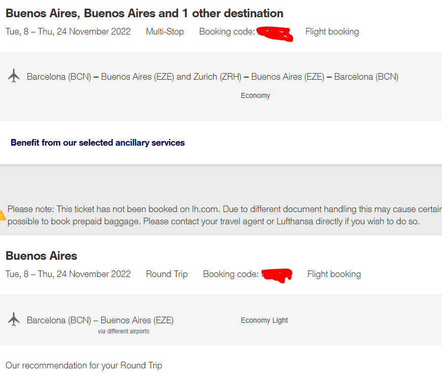
Task: Select the bold 'Buenos Aires' round-trip heading
Action: (x=41, y=256)
